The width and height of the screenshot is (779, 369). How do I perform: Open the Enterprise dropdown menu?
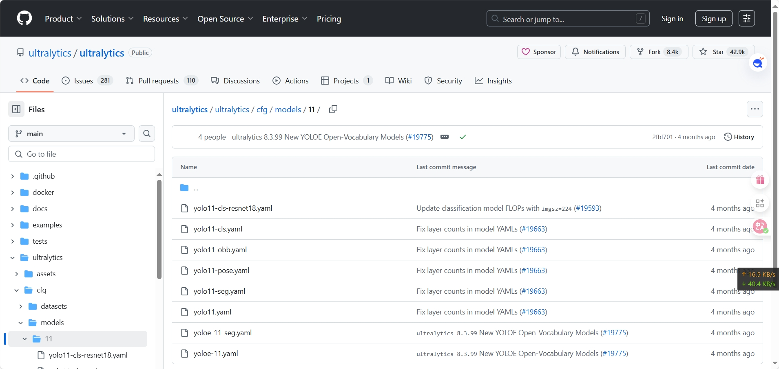point(285,19)
